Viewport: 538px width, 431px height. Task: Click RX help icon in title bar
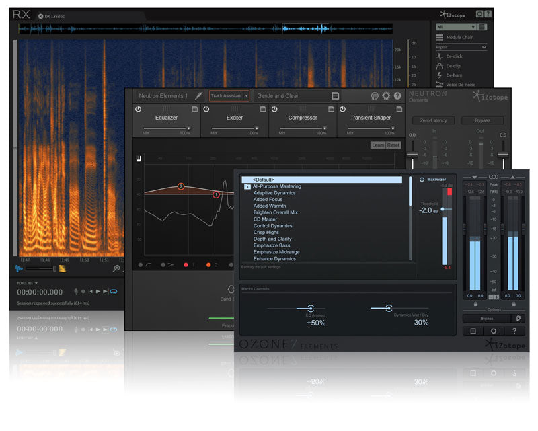click(x=488, y=14)
